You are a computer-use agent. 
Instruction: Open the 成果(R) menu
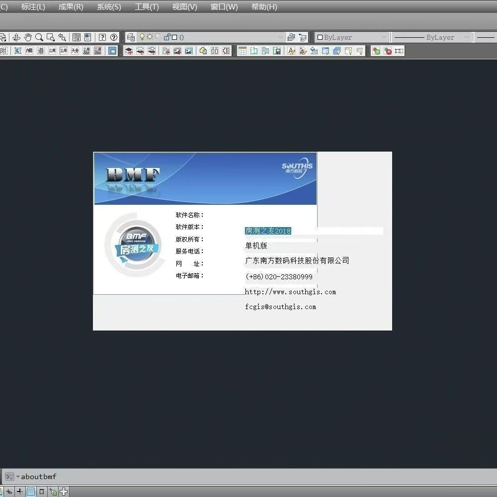pos(71,6)
